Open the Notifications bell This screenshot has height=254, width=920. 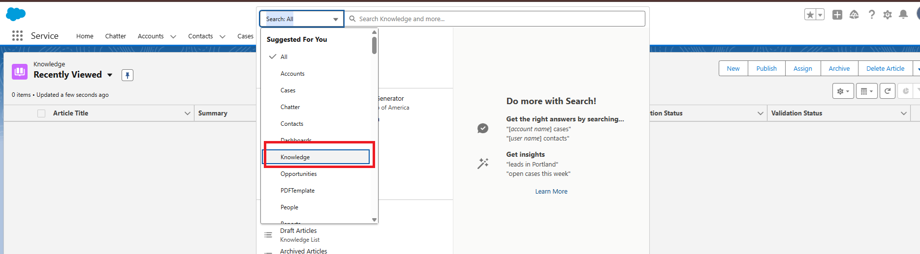tap(903, 15)
